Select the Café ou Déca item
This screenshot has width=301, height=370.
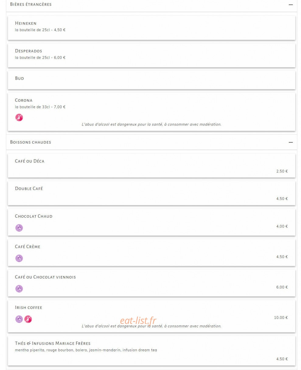point(151,165)
